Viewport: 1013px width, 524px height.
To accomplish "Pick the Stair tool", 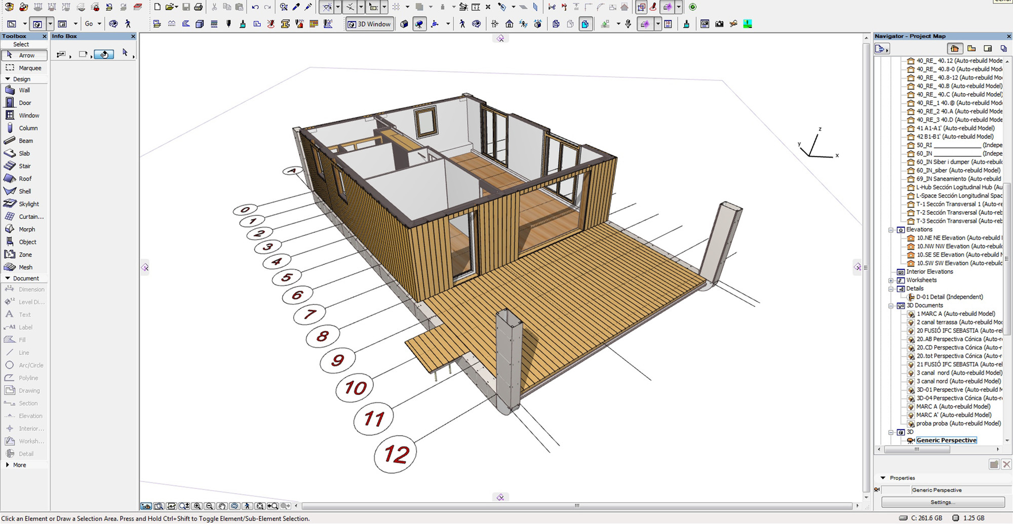I will point(24,166).
